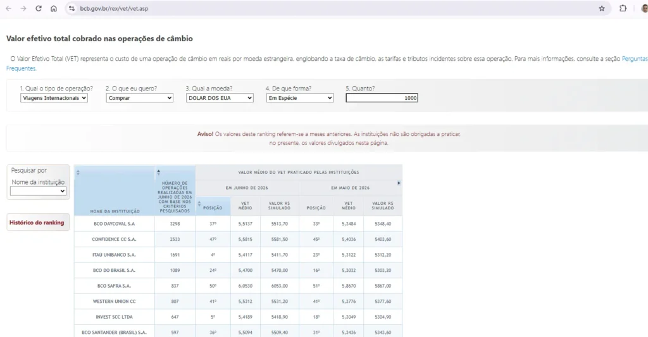Viewport: 648px width, 337px height.
Task: Click operations count 1089
Action: tap(175, 270)
